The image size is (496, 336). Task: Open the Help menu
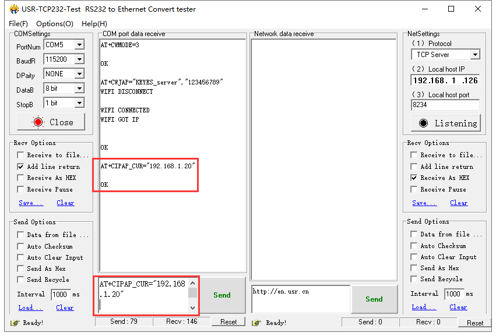(x=94, y=24)
